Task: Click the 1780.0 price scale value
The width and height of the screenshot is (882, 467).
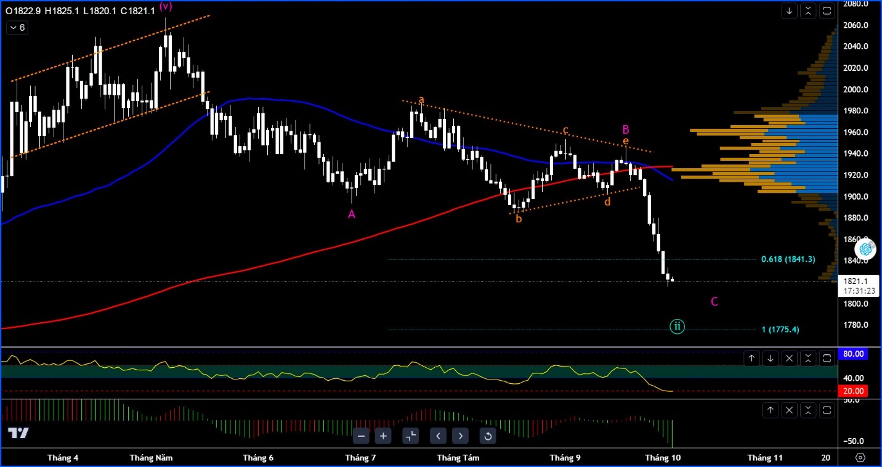Action: (856, 325)
